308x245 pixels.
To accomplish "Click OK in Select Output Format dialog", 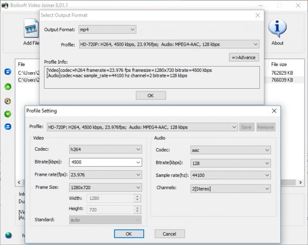I will click(150, 95).
